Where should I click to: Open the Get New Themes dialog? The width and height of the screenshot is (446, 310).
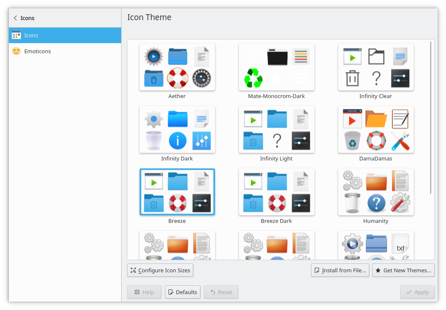pos(403,270)
